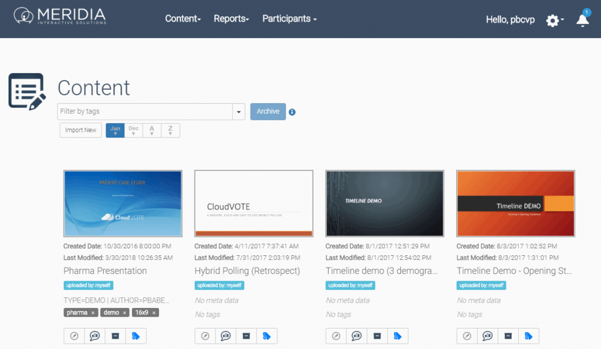The image size is (601, 349).
Task: Expand the Participants menu
Action: tap(289, 19)
